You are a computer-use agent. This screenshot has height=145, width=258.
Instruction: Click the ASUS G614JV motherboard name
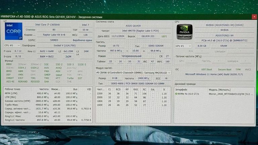[x=133, y=26]
